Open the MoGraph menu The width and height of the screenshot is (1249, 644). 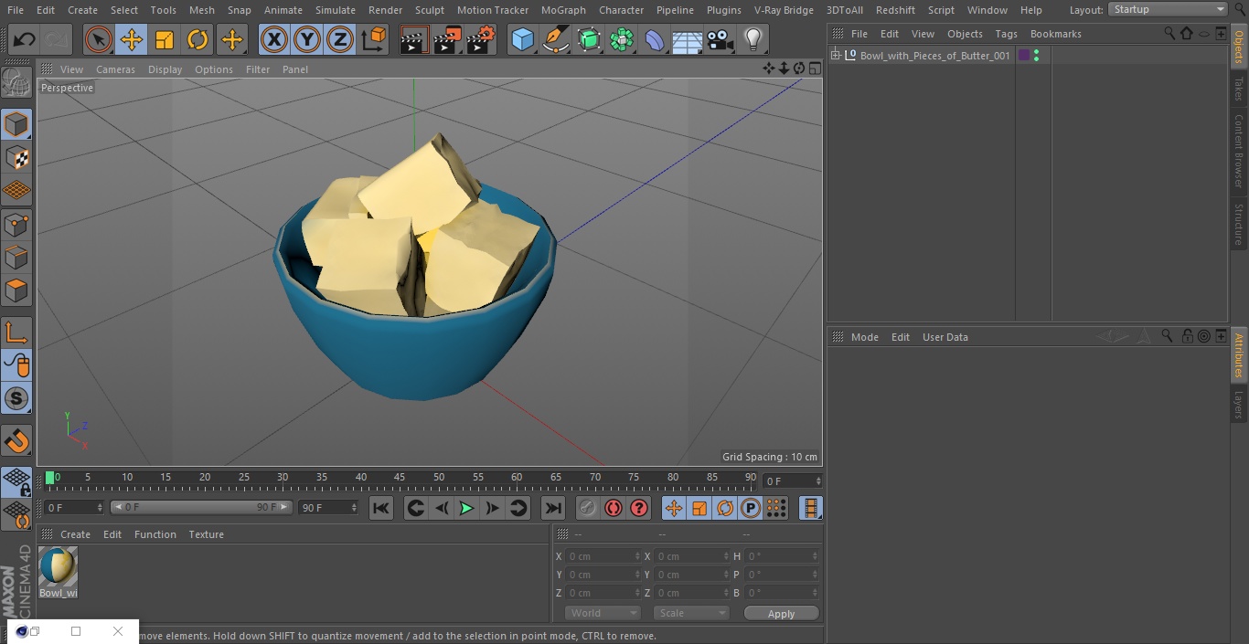[x=563, y=10]
